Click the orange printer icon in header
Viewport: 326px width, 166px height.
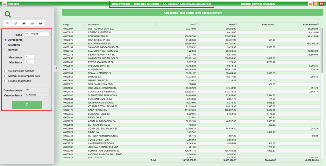pos(316,4)
